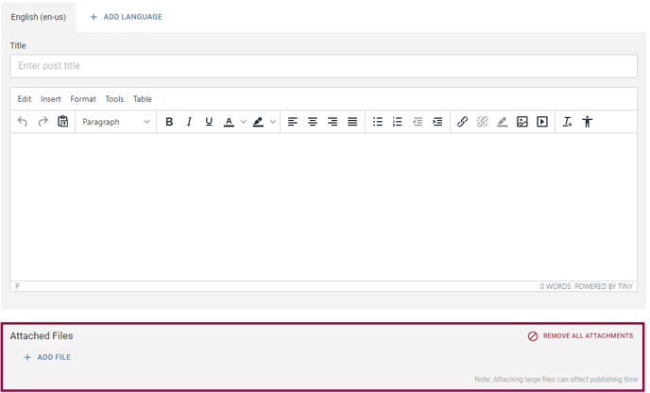Open the Edit menu
Image resolution: width=650 pixels, height=393 pixels.
tap(24, 99)
